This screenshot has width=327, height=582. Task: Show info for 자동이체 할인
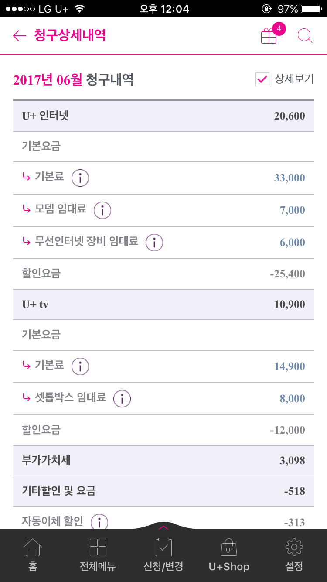(x=99, y=521)
